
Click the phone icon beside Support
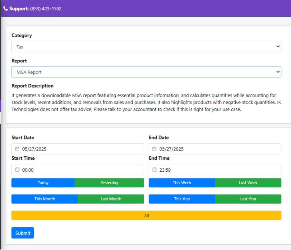[x=6, y=9]
